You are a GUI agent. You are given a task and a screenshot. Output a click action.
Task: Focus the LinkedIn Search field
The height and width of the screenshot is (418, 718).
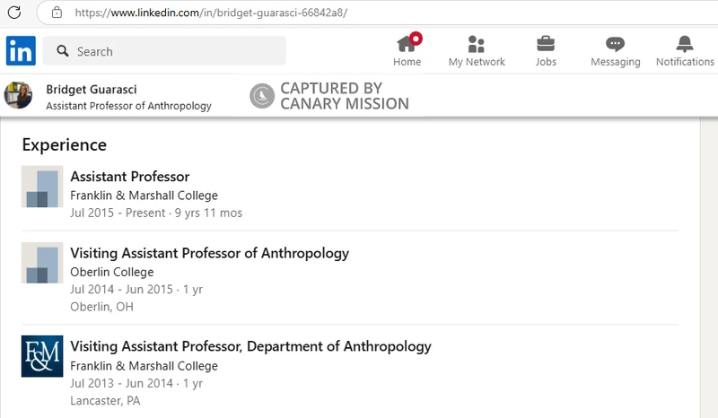coord(164,51)
